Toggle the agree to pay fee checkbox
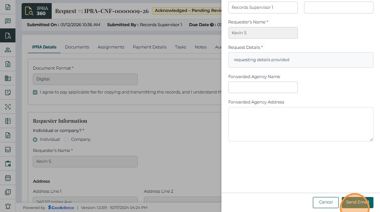The image size is (380, 212). tap(35, 92)
